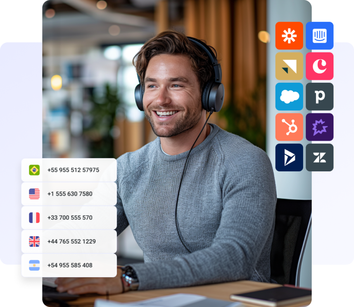Select the Argentina flag
354x307 pixels.
(33, 266)
